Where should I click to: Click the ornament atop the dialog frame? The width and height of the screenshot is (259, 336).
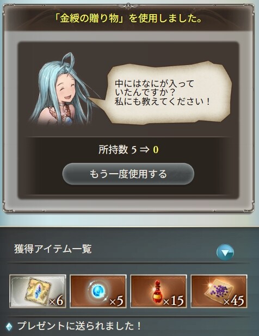tap(128, 5)
